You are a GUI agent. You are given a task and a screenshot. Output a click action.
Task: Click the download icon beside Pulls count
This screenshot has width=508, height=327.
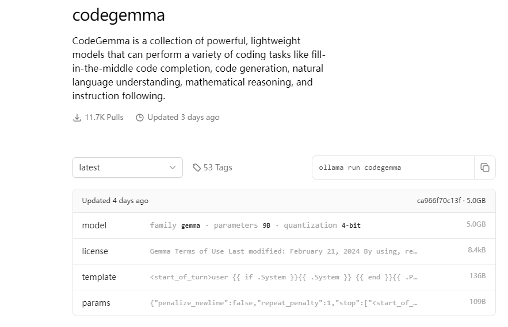point(77,118)
